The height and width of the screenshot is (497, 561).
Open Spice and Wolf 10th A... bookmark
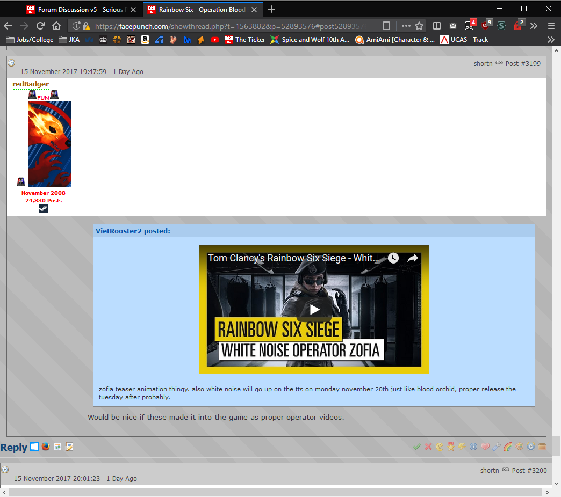tap(310, 40)
